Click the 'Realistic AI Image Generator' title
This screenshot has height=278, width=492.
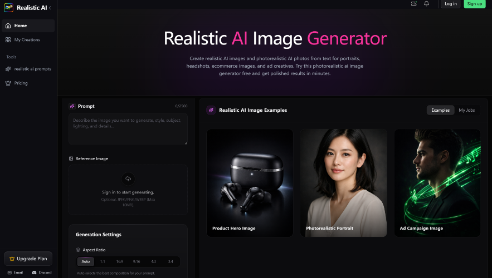(x=275, y=38)
